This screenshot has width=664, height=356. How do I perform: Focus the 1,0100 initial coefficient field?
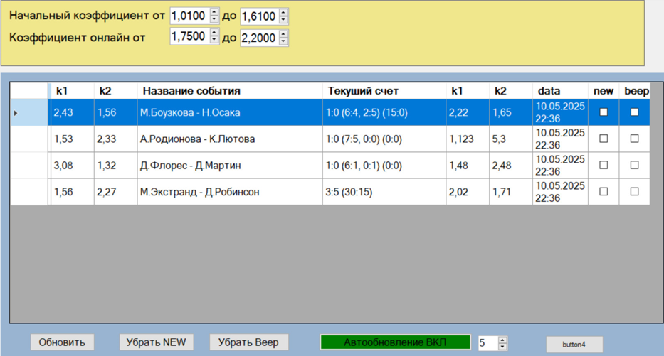(x=190, y=16)
